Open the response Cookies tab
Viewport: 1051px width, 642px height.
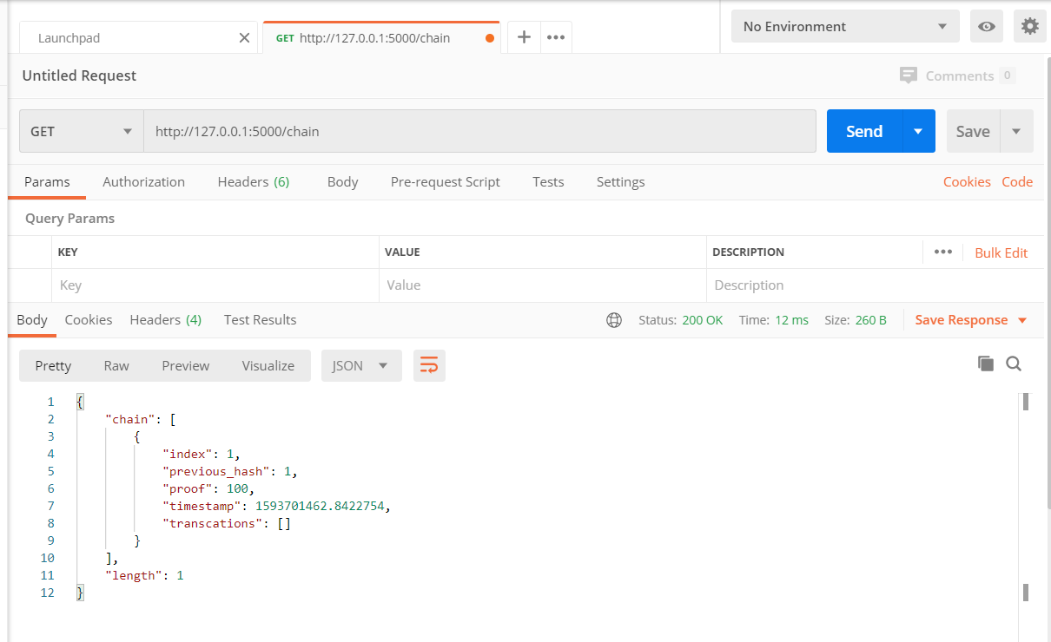click(89, 319)
